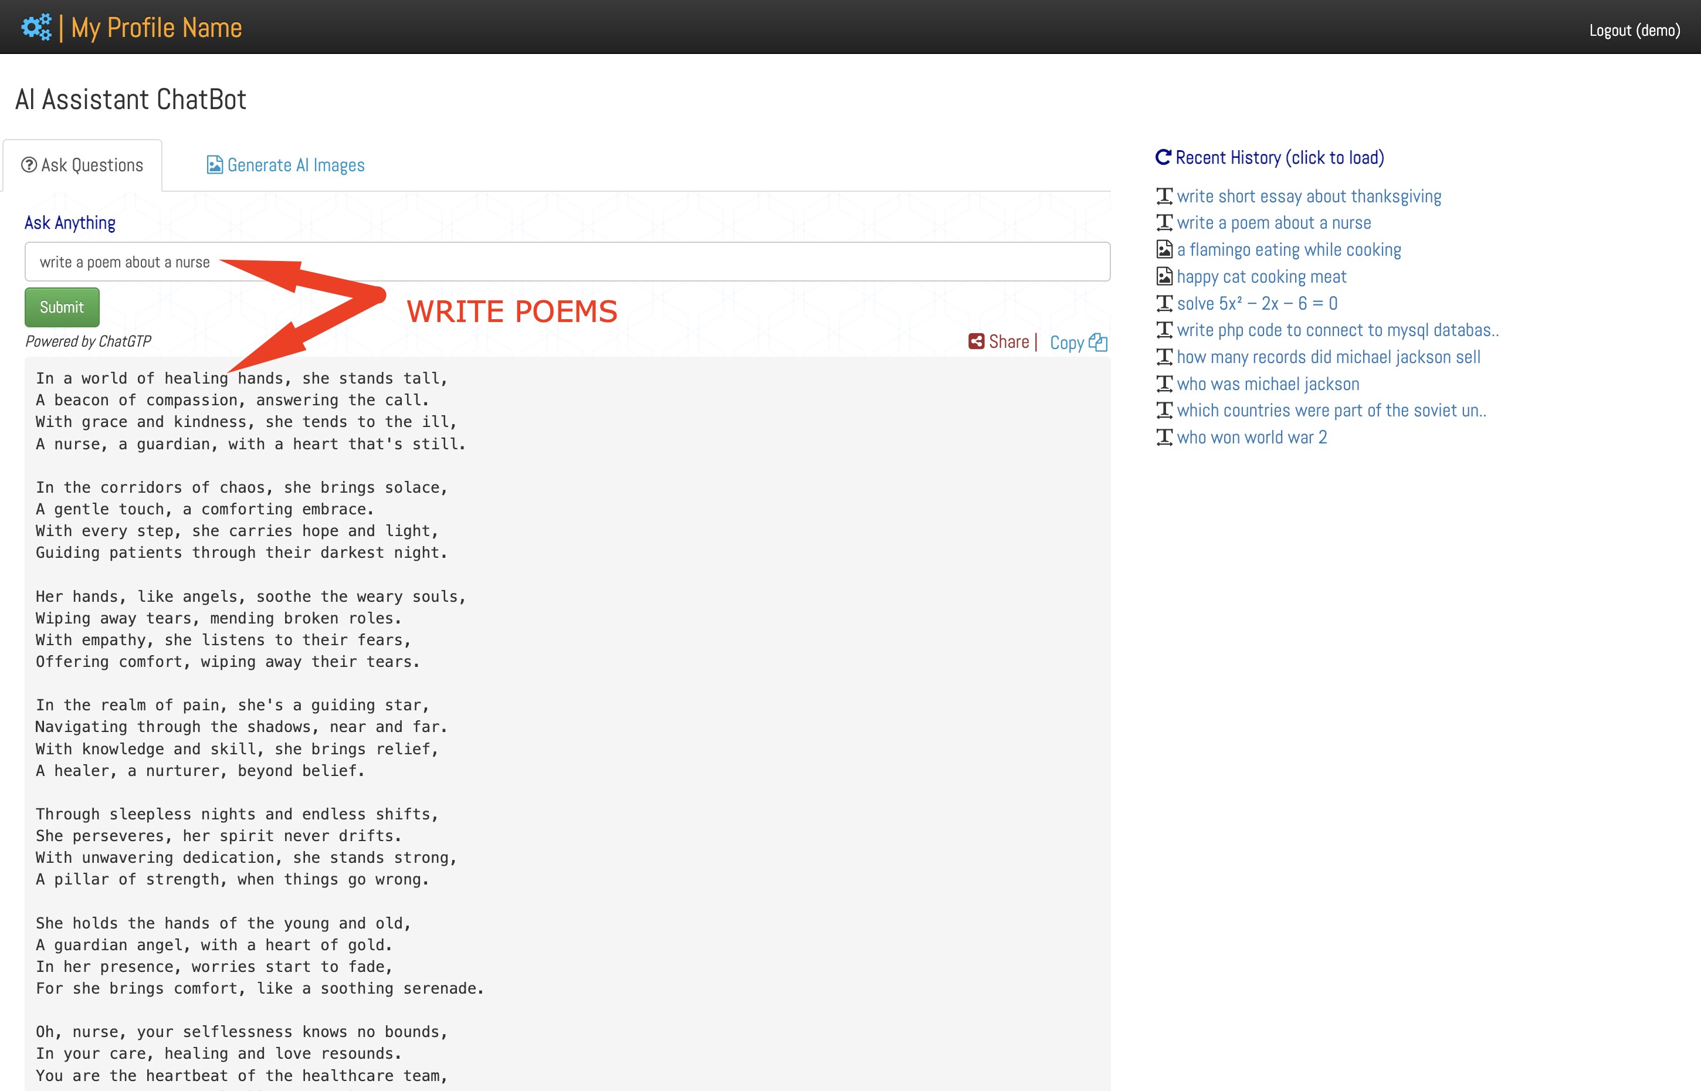Click image icon next to flamingo history item

[x=1164, y=249]
